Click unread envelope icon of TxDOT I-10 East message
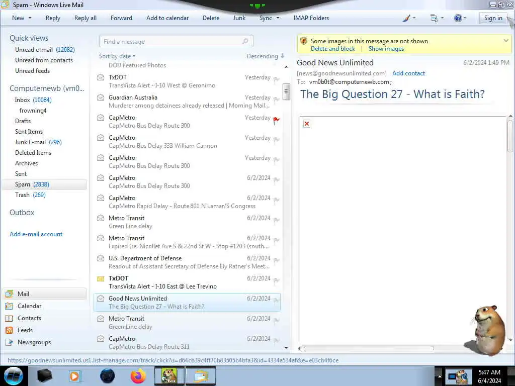515x386 pixels. pyautogui.click(x=101, y=278)
